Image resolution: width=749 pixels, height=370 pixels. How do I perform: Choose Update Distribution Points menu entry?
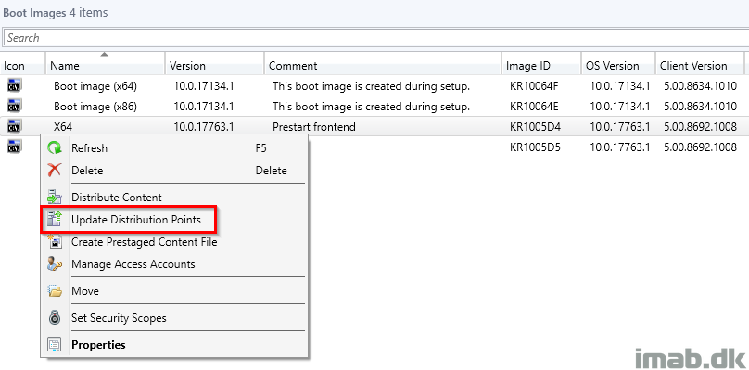pyautogui.click(x=136, y=220)
